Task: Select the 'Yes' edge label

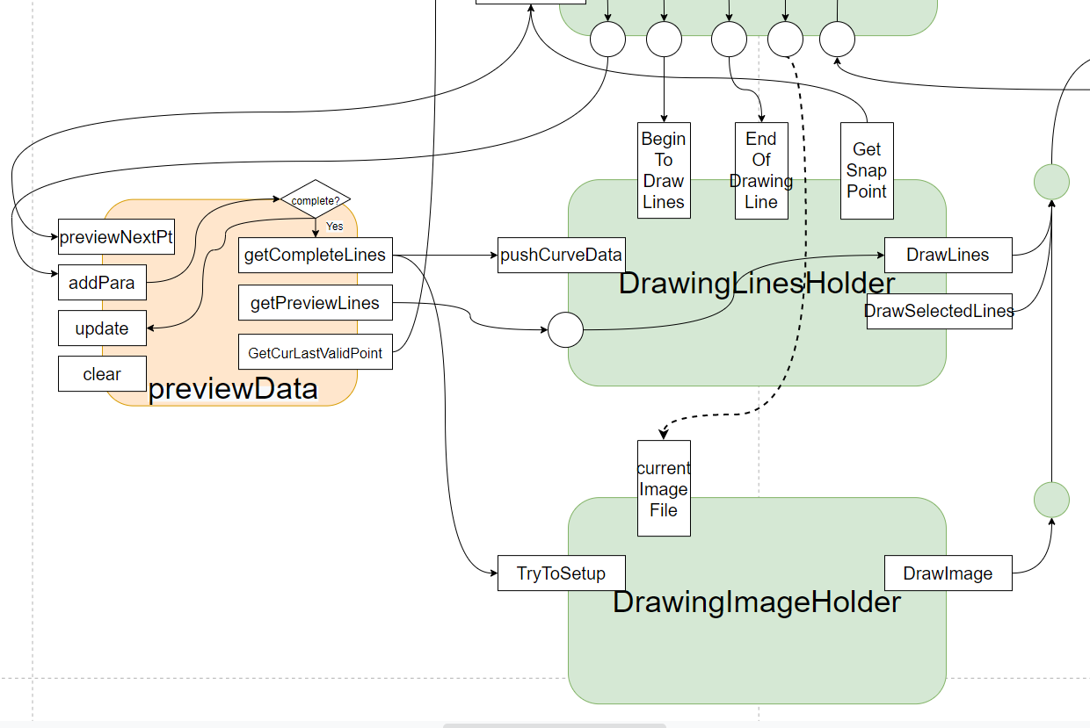Action: 335,227
